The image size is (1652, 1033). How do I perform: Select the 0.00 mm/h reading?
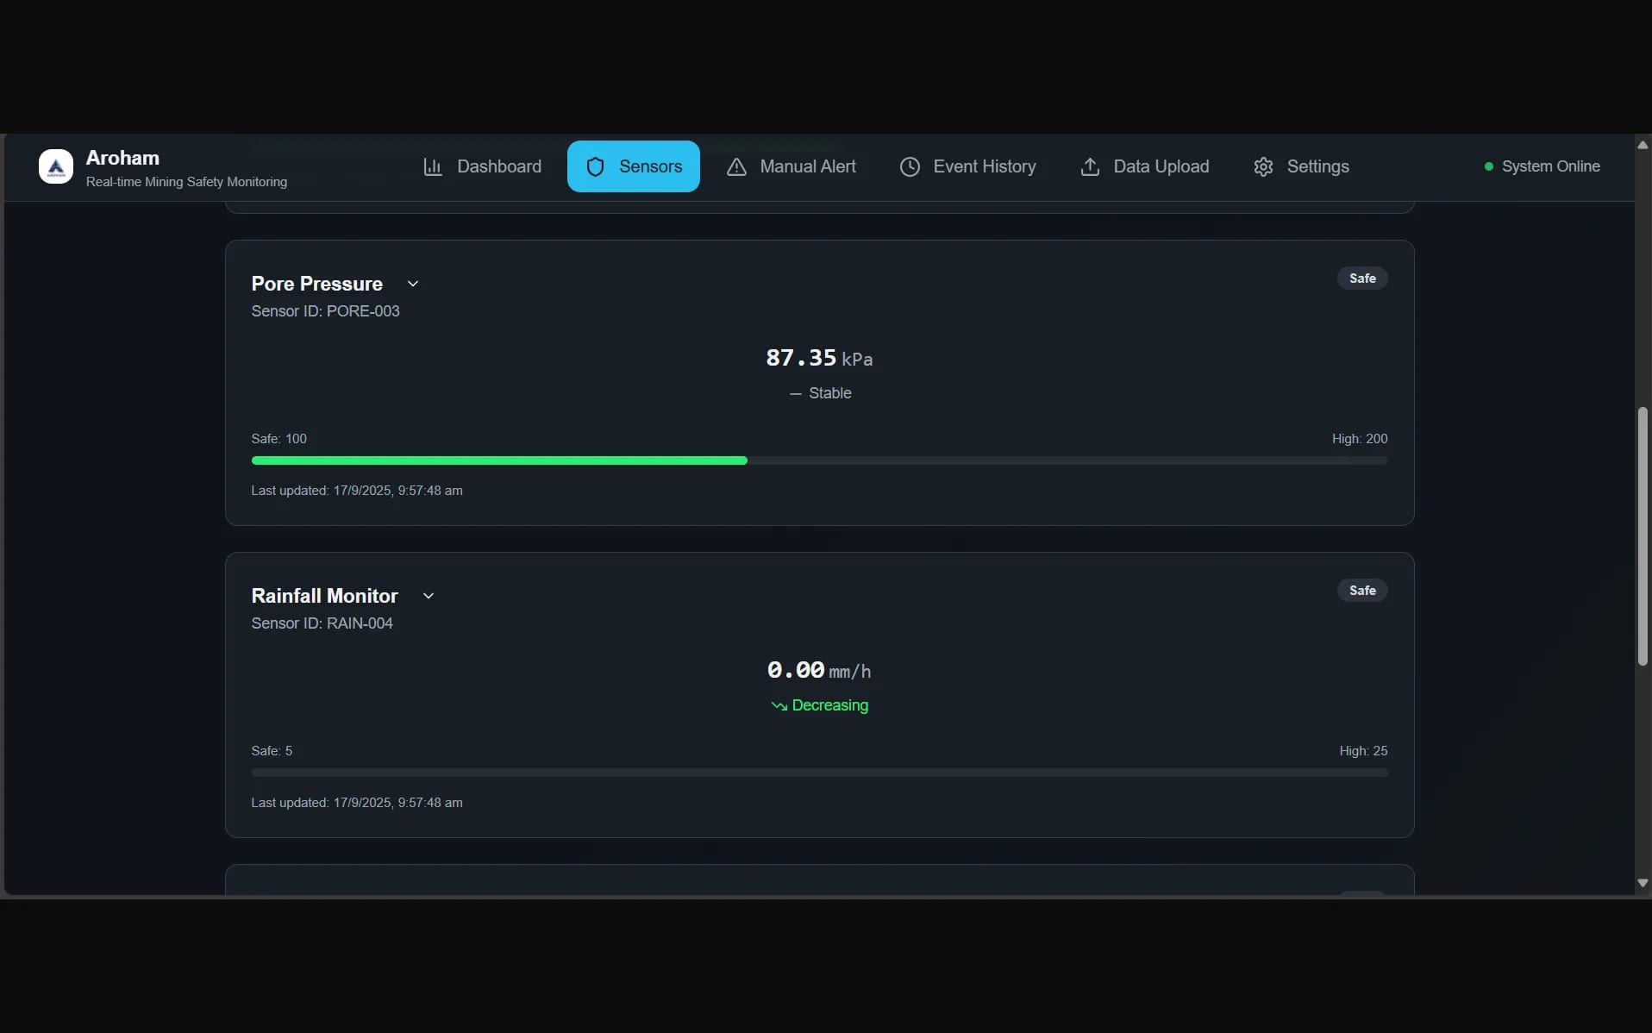point(819,670)
